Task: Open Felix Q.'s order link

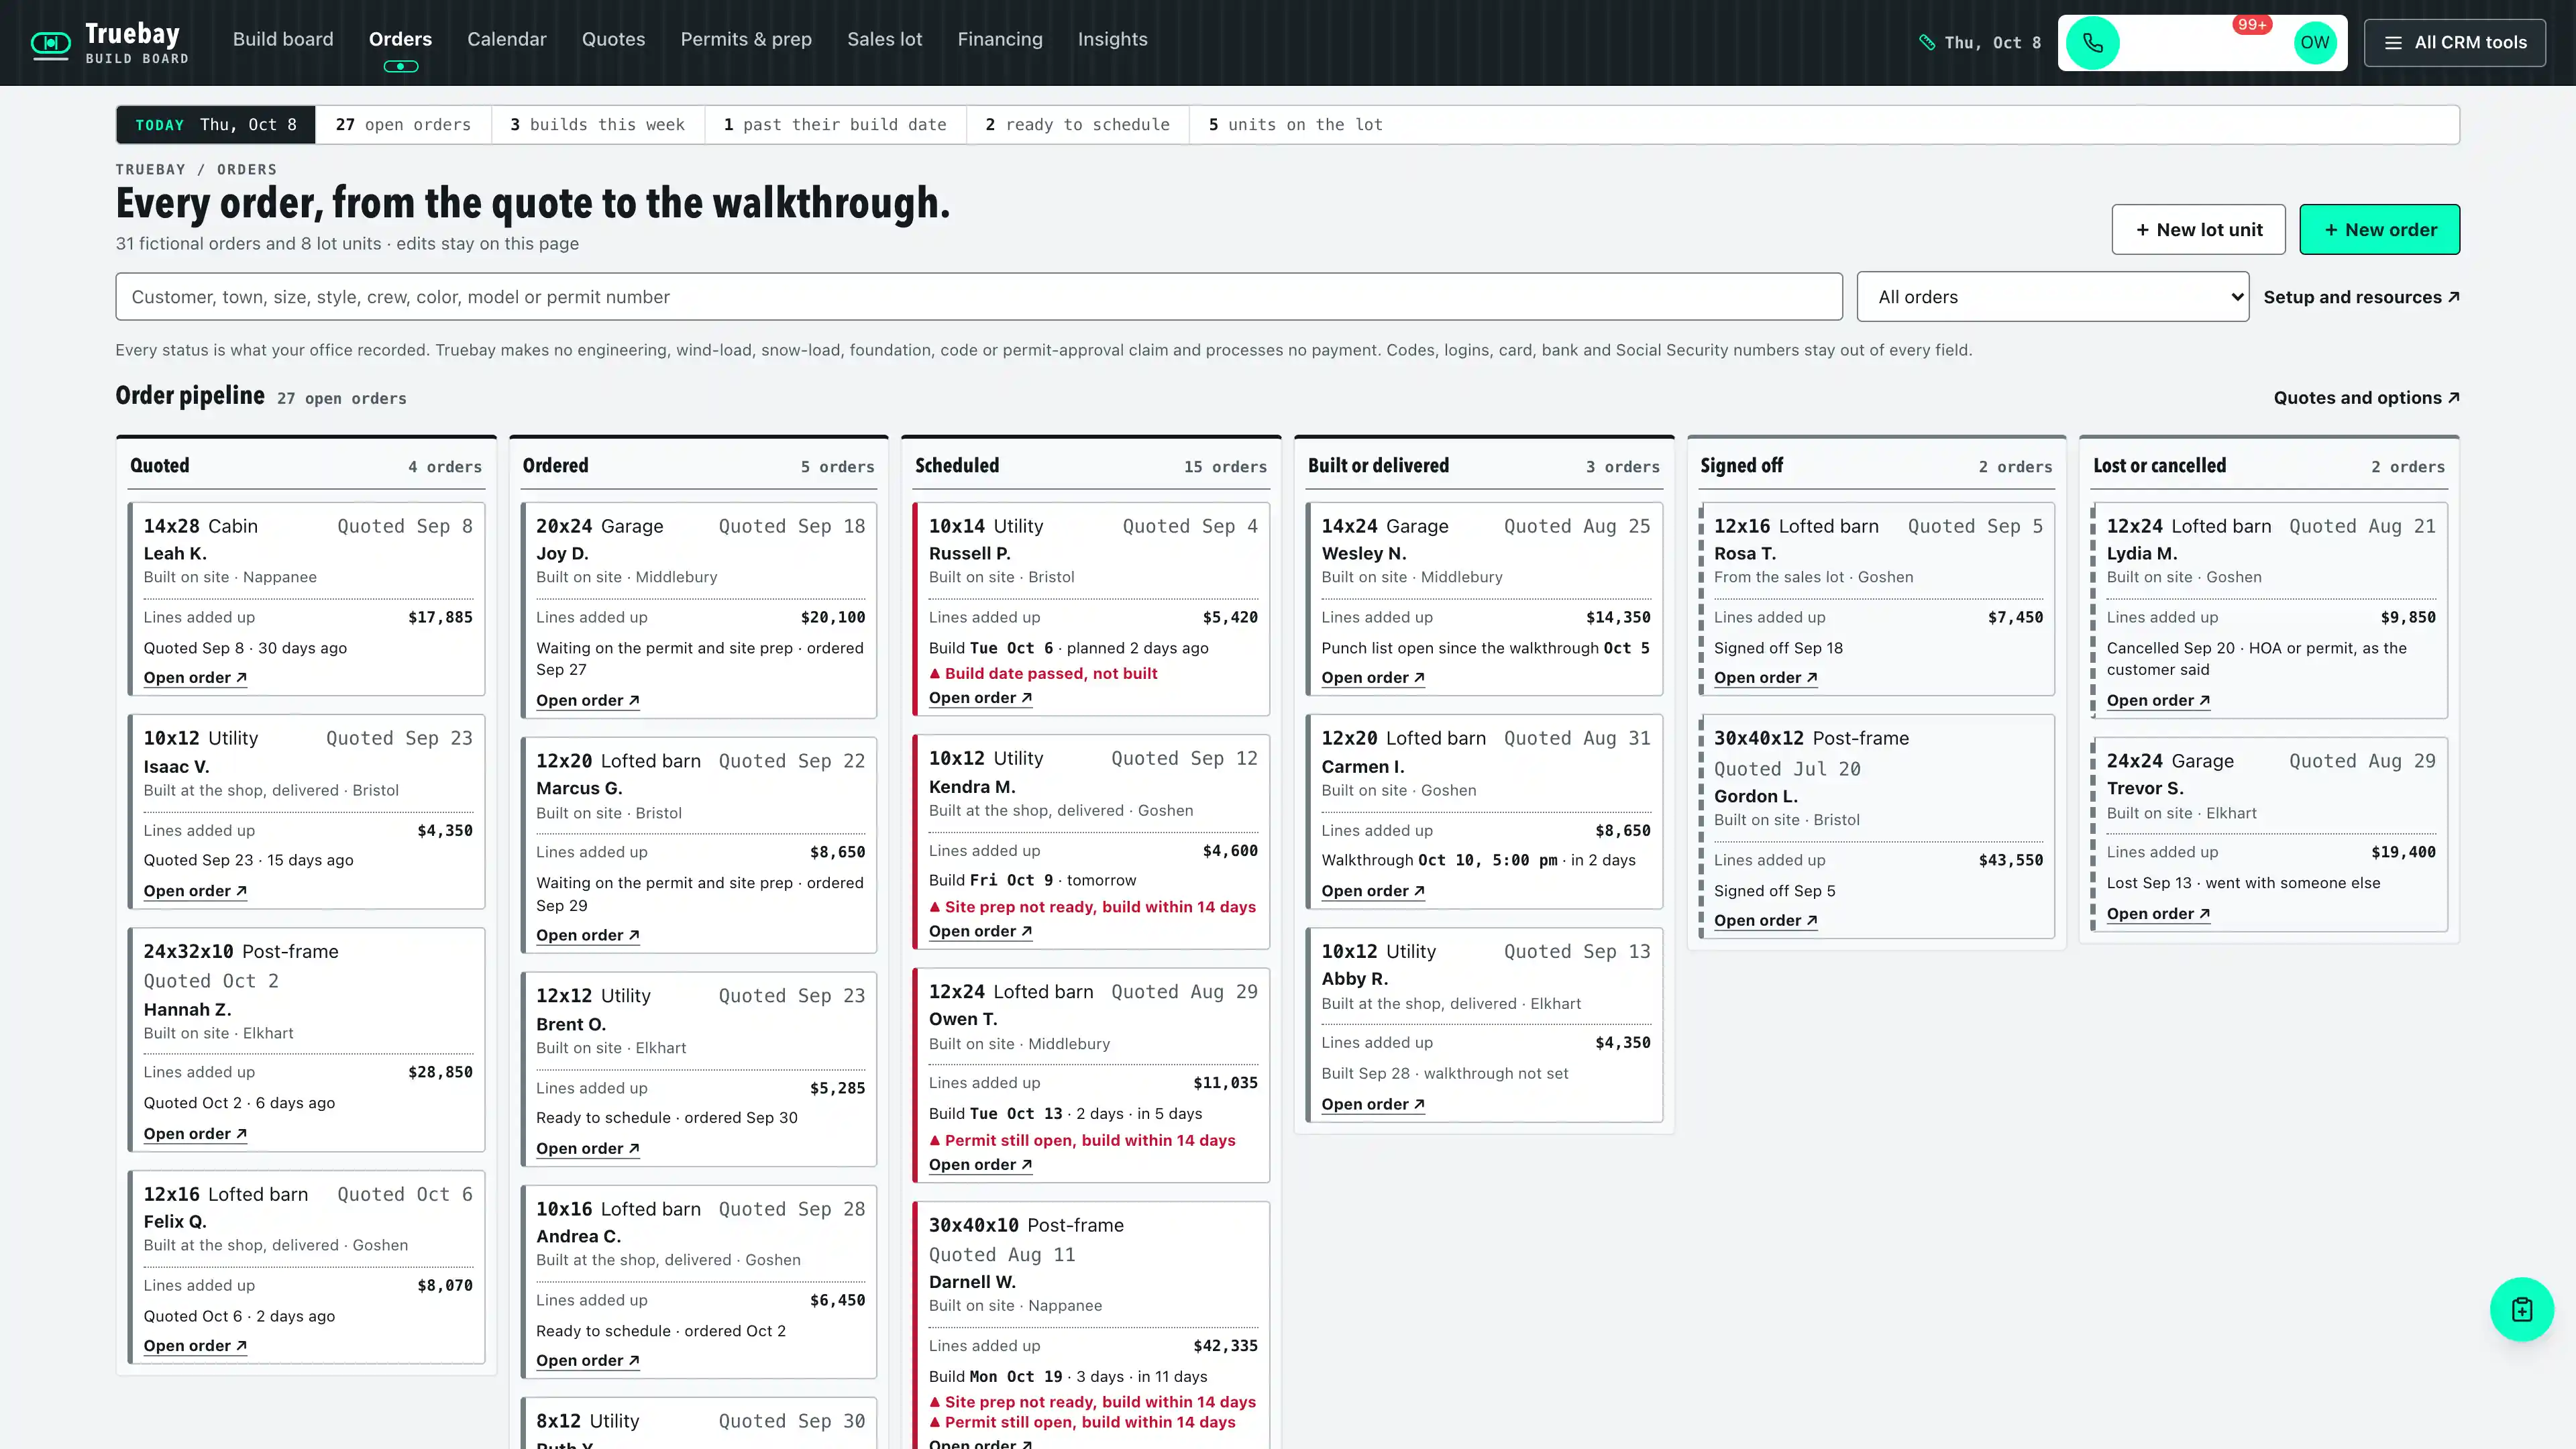Action: coord(194,1346)
